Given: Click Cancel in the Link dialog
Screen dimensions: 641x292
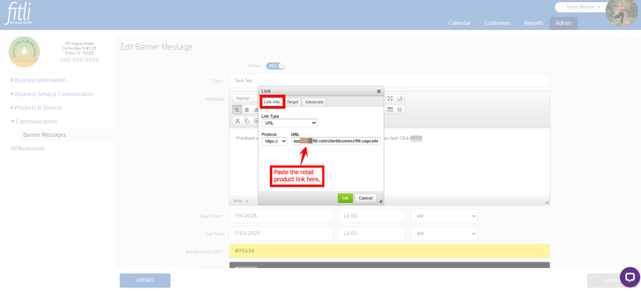Looking at the screenshot, I should pyautogui.click(x=366, y=198).
